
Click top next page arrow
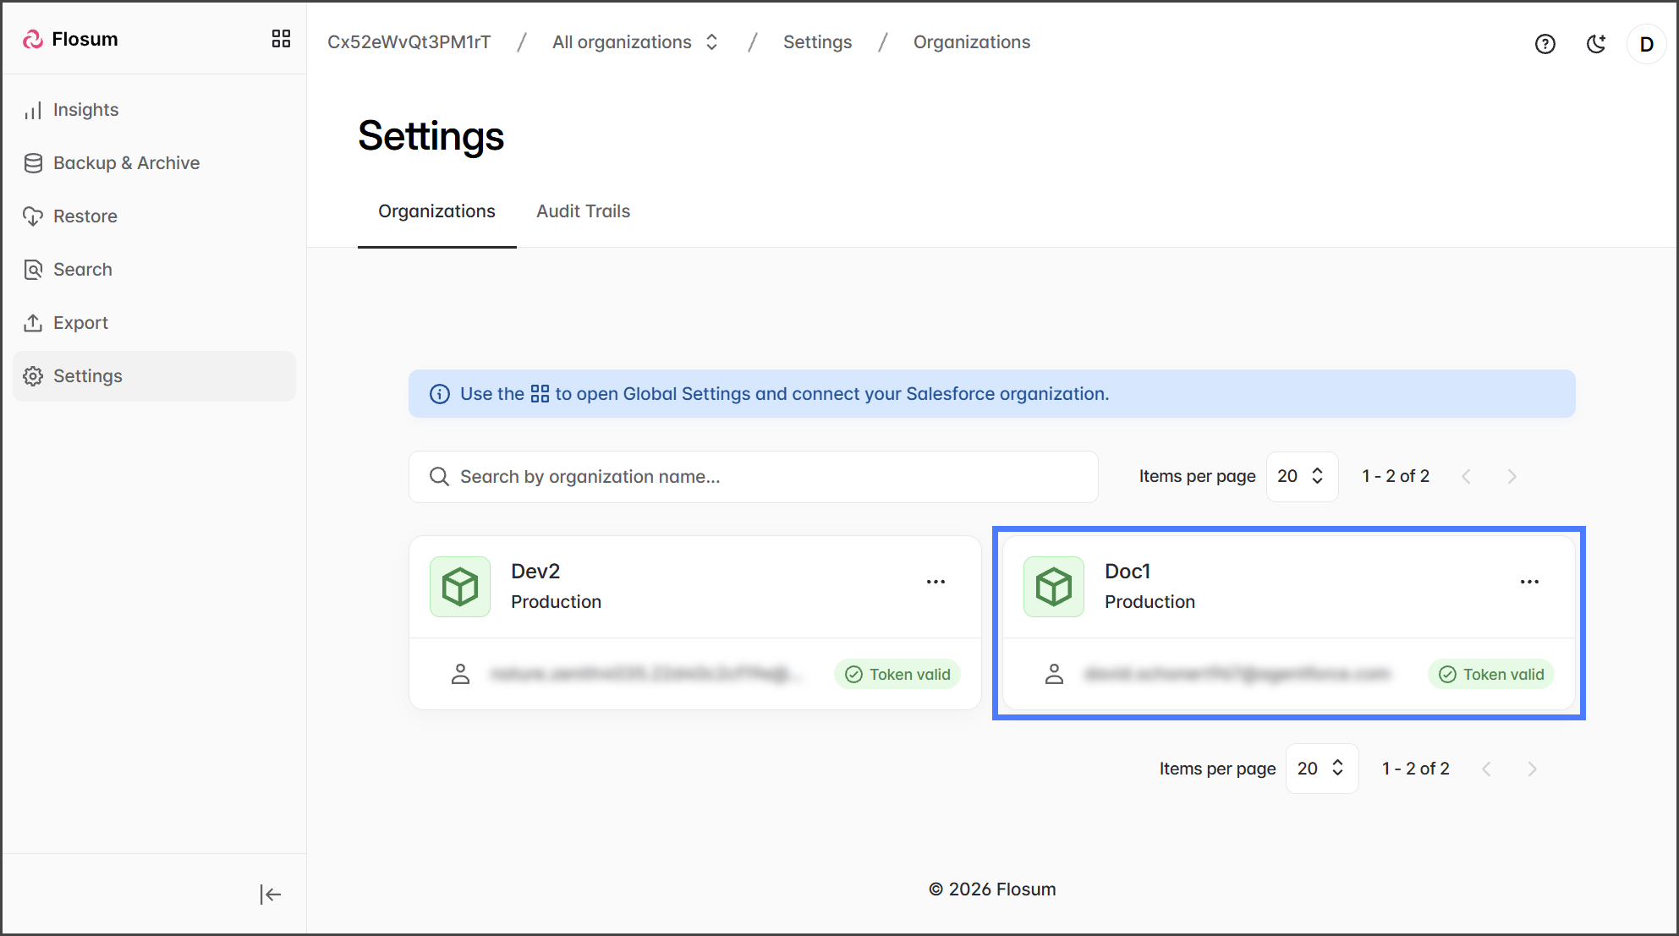click(x=1512, y=477)
